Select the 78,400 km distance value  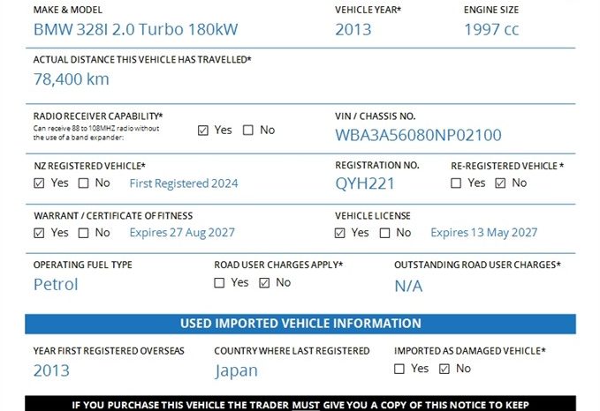72,79
